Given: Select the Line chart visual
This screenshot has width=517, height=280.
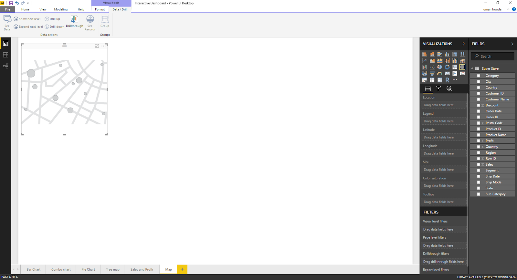Looking at the screenshot, I should [x=424, y=61].
